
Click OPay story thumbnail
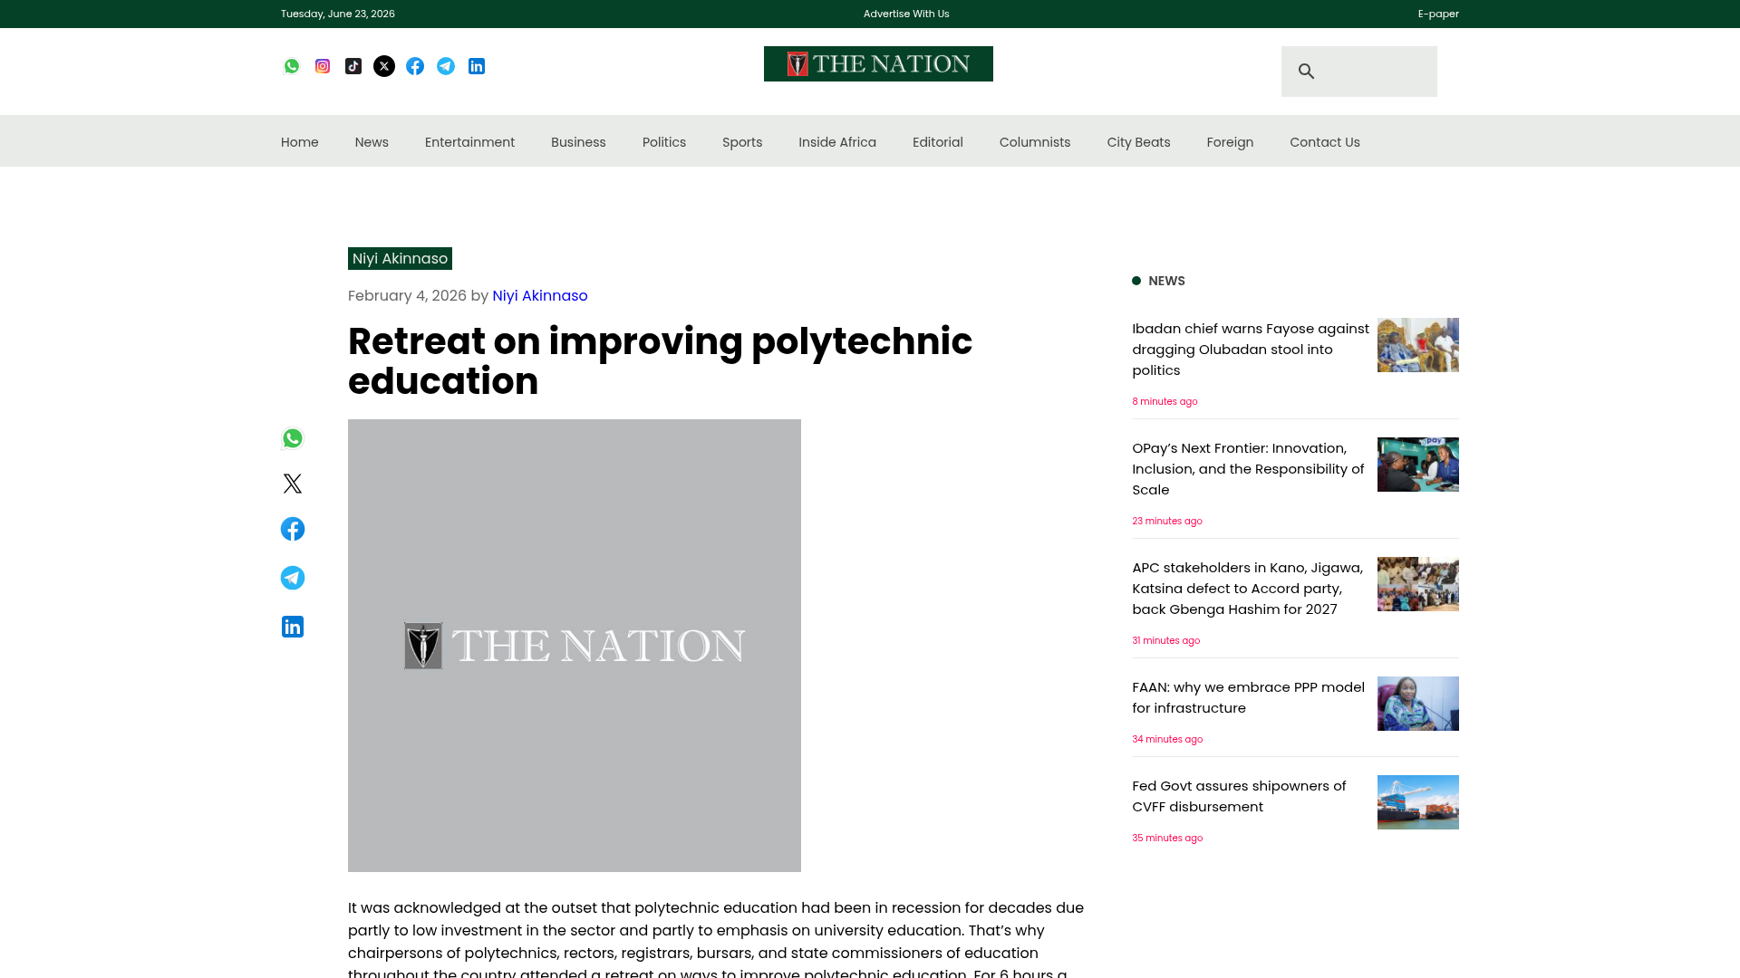pyautogui.click(x=1418, y=465)
